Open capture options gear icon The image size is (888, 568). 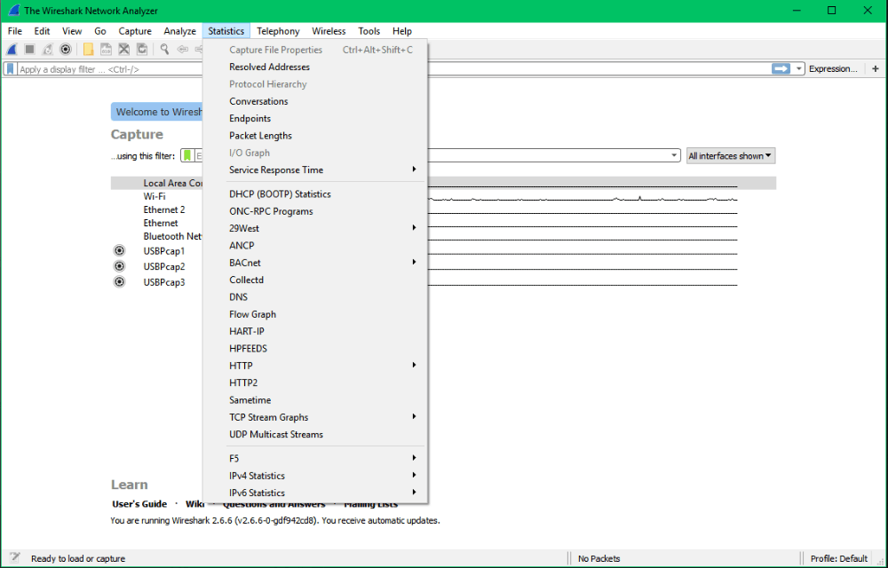[66, 50]
